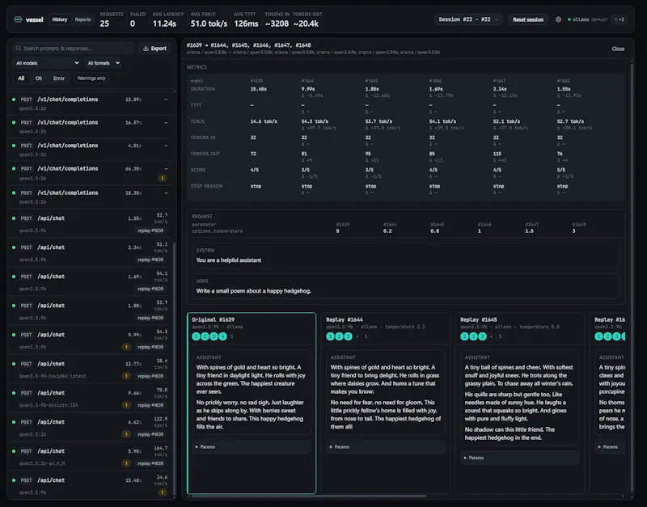Image resolution: width=647 pixels, height=507 pixels.
Task: Select the Error status filter
Action: [x=58, y=78]
